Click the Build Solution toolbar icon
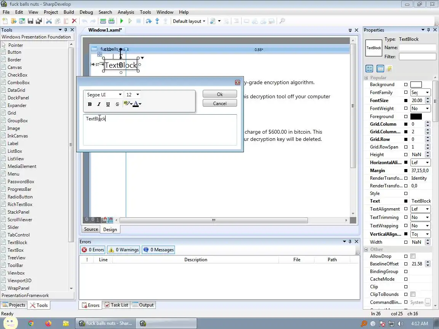 [103, 21]
